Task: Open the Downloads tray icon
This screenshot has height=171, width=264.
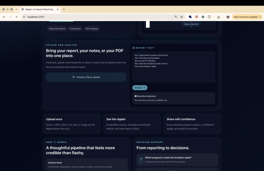Action: click(218, 17)
